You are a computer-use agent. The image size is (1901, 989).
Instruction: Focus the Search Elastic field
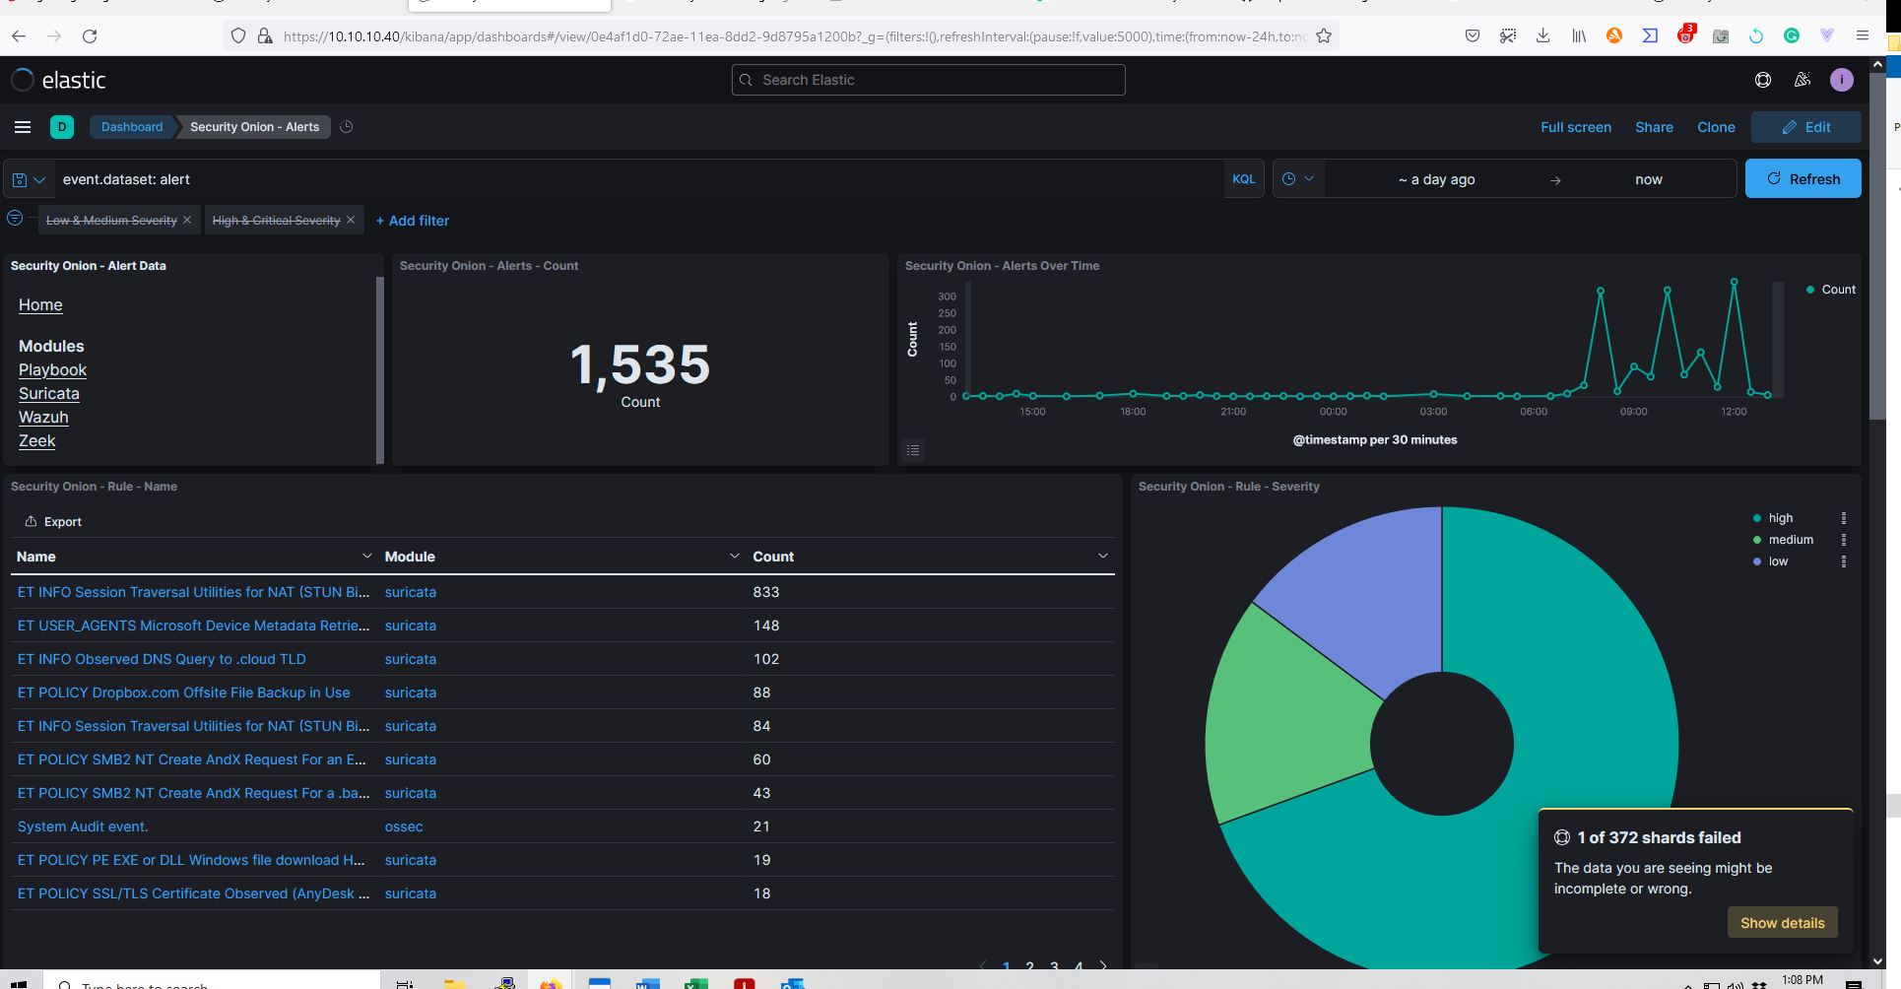click(x=928, y=80)
